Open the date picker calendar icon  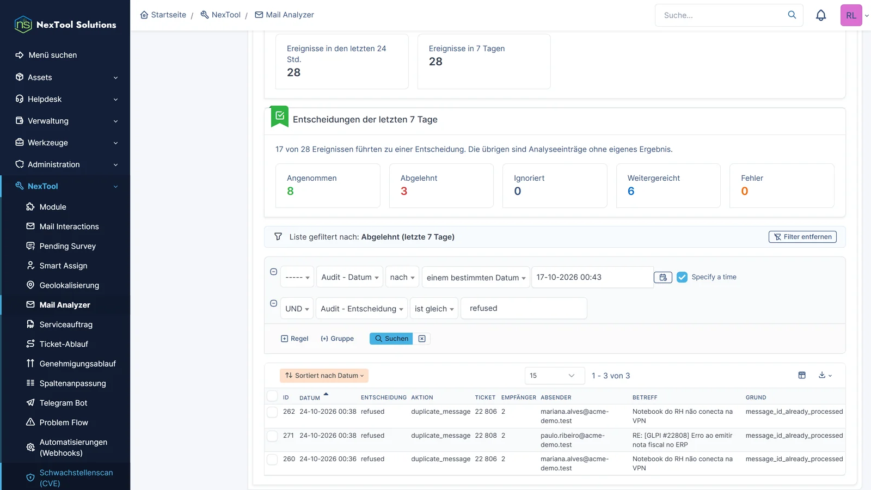[x=663, y=277]
